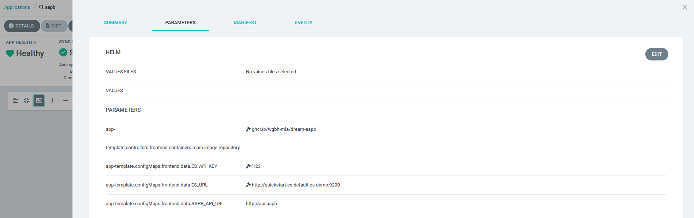
Task: Open the DIFF view
Action: click(x=54, y=26)
